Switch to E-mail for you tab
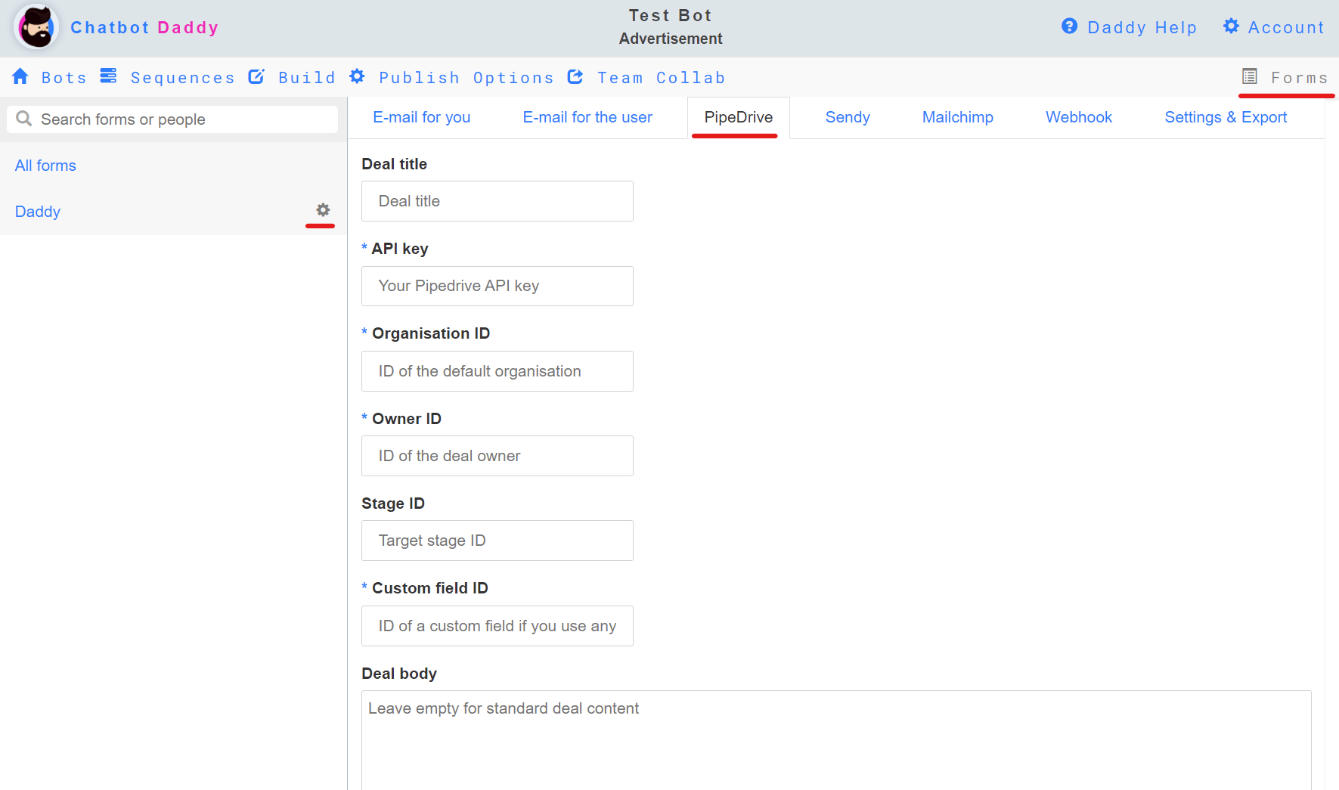The width and height of the screenshot is (1339, 790). (422, 117)
